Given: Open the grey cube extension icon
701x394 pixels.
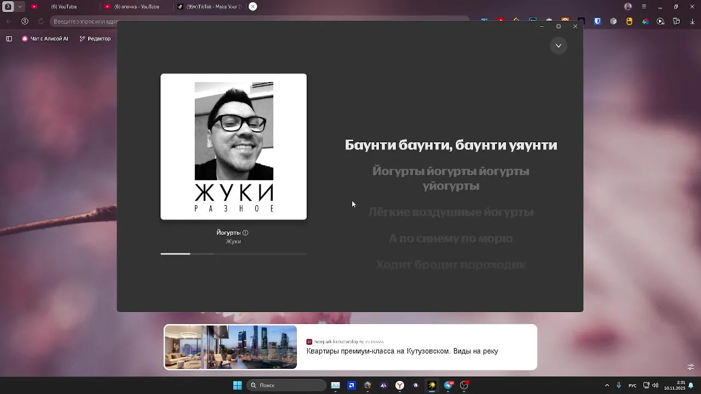Looking at the screenshot, I should 613,21.
